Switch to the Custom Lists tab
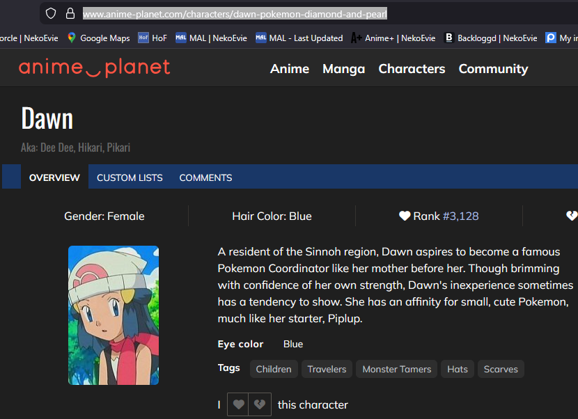 pos(130,177)
